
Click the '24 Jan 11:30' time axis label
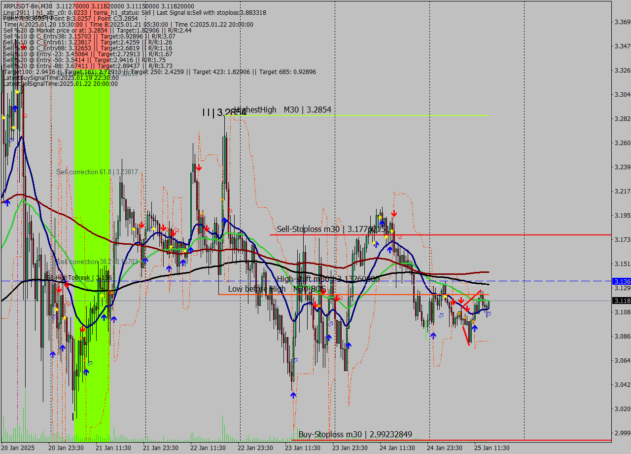(397, 448)
